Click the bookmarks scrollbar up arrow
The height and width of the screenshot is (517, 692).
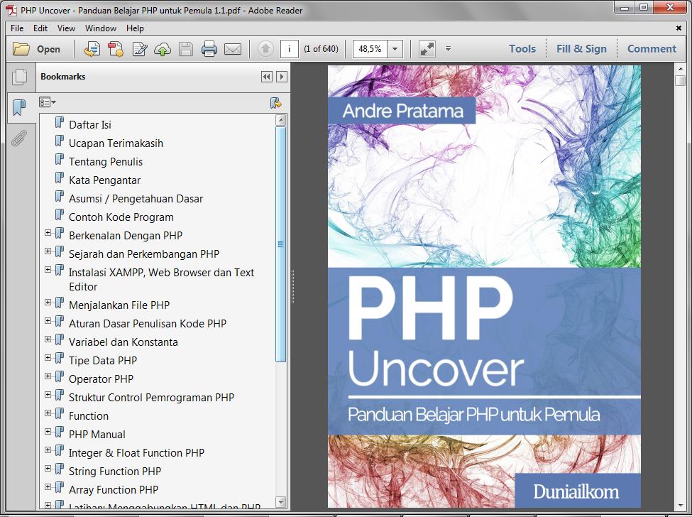tap(280, 119)
